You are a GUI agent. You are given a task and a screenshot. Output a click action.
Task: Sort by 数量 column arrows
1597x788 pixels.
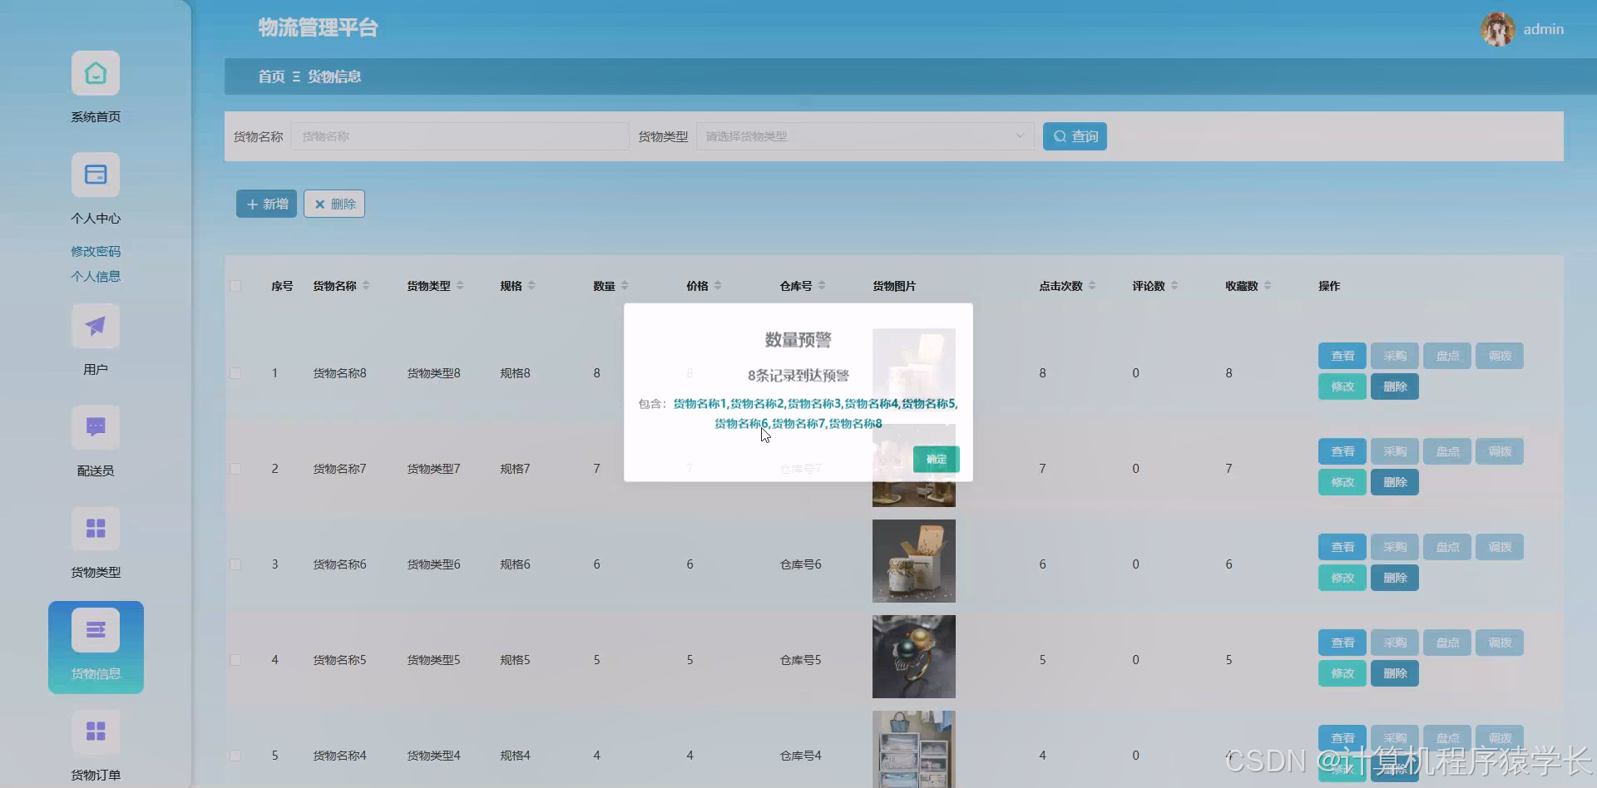click(625, 286)
